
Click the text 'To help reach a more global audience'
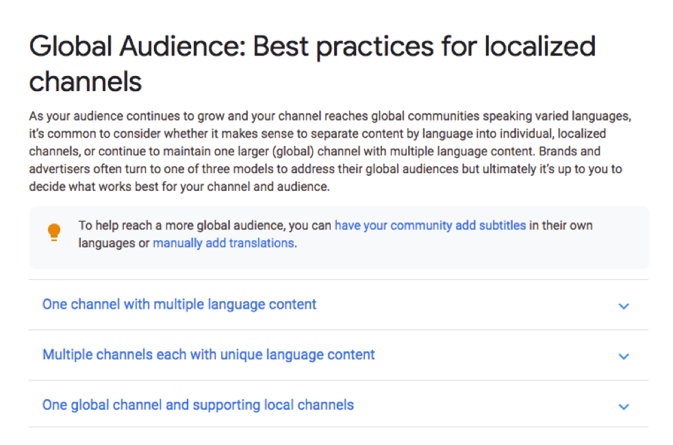(x=181, y=225)
